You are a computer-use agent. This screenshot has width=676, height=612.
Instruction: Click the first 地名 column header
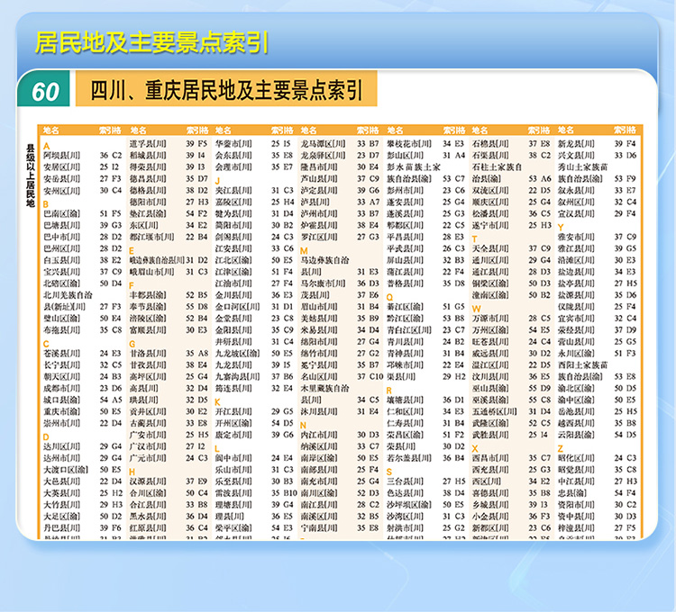point(51,130)
